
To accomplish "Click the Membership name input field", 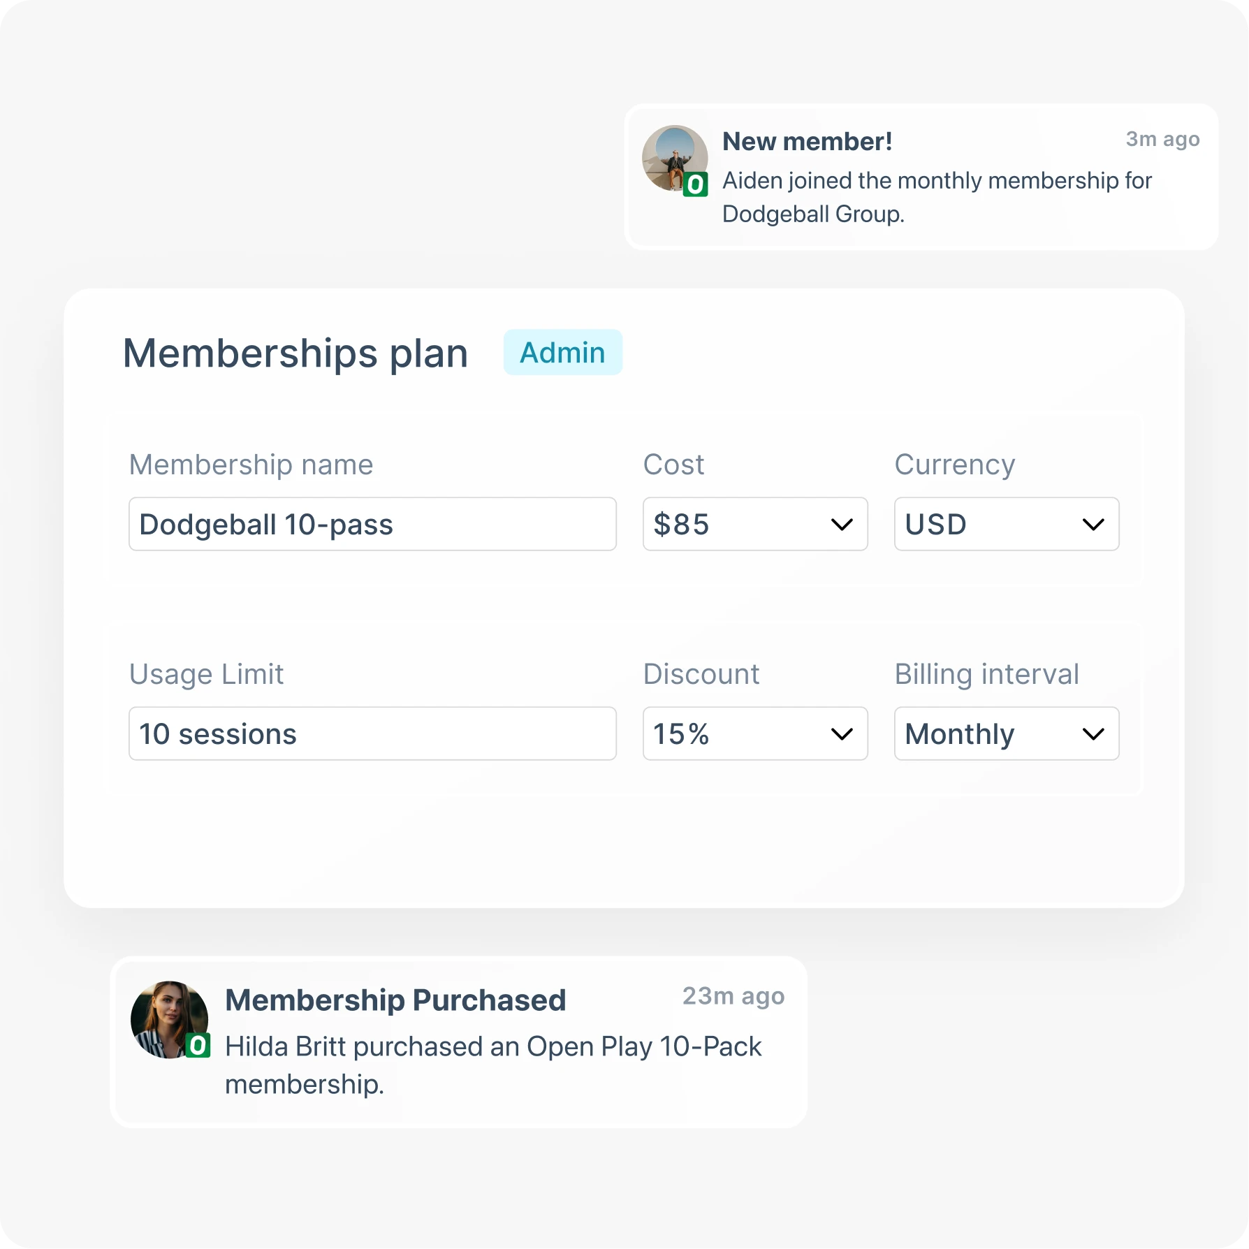I will pos(372,524).
